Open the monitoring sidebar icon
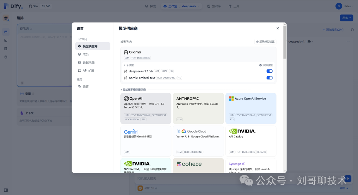Image resolution: width=358 pixels, height=195 pixels. coord(6,57)
